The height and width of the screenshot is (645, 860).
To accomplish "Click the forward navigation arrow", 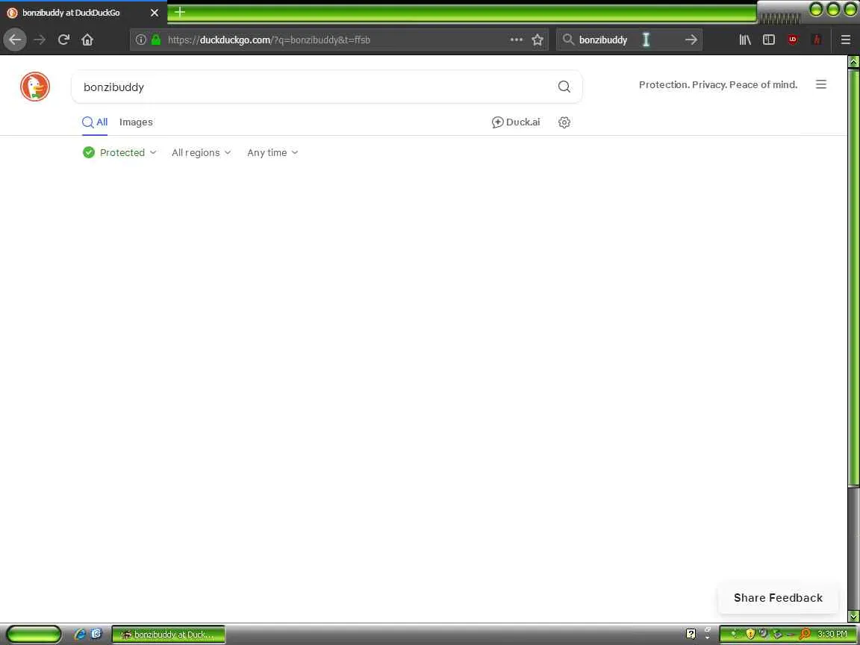I will [x=40, y=40].
